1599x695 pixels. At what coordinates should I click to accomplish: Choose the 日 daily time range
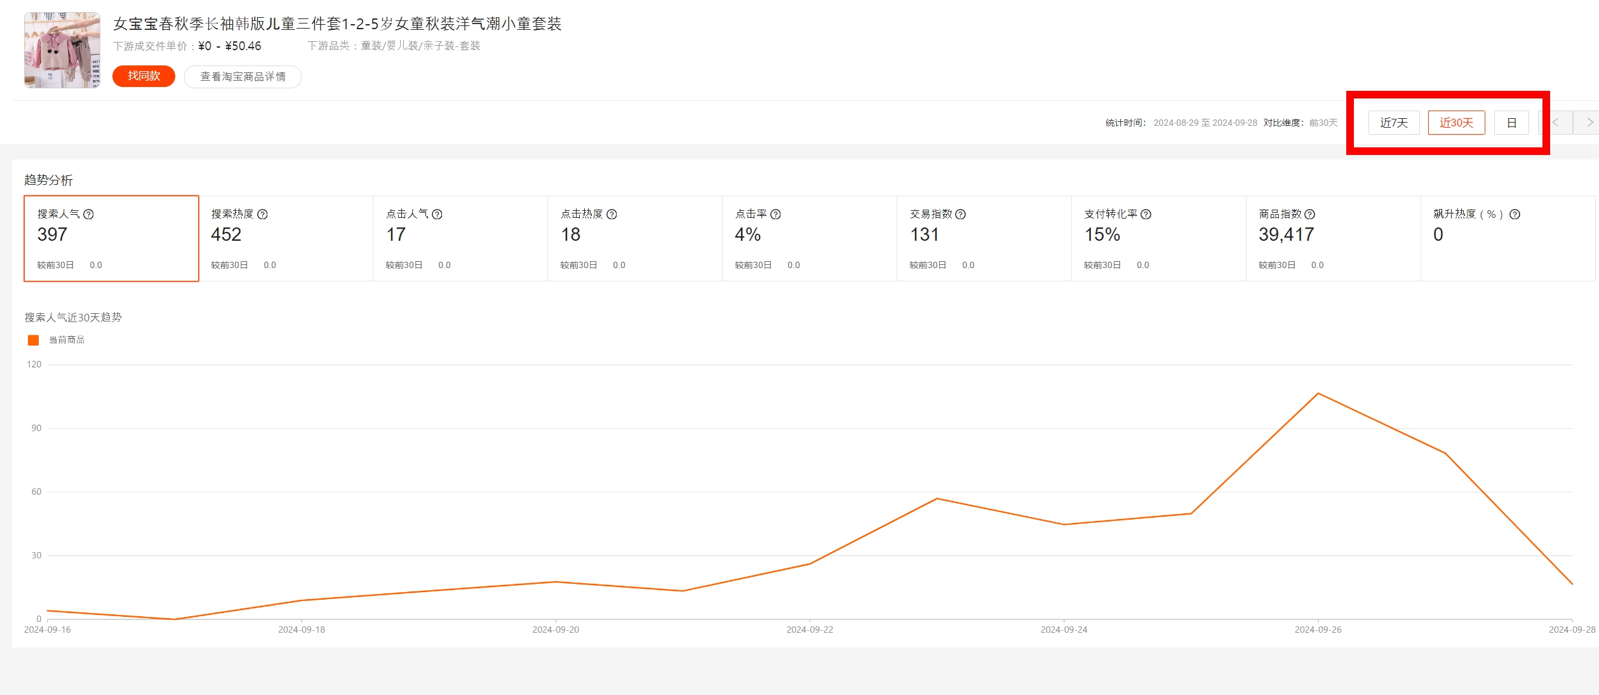pos(1511,123)
